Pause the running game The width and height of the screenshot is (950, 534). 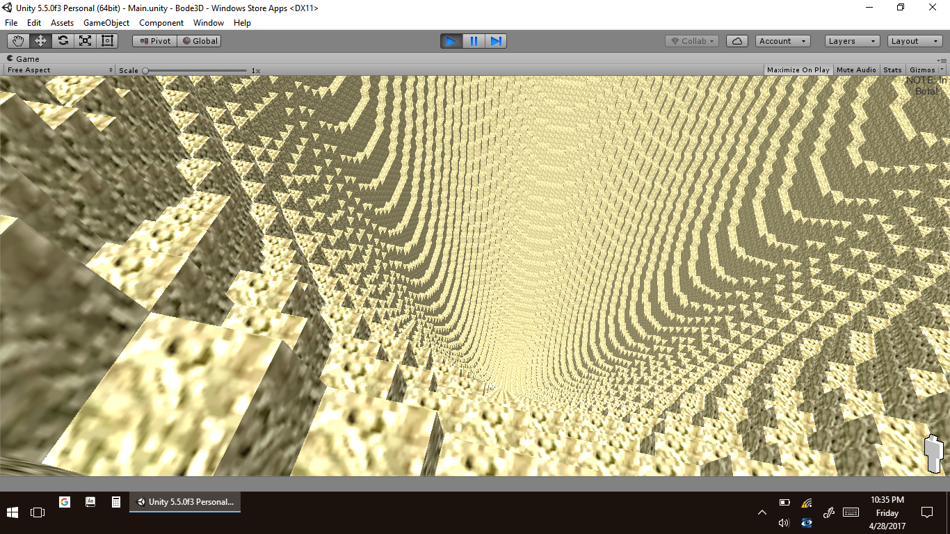pyautogui.click(x=474, y=41)
